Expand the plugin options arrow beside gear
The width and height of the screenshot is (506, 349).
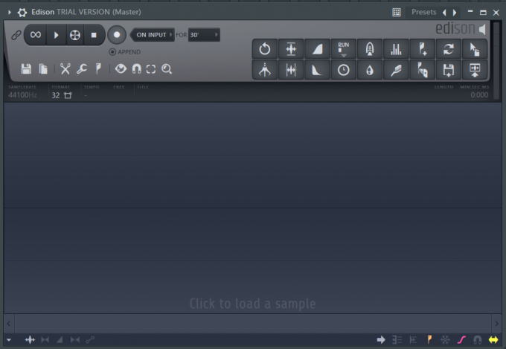click(x=10, y=12)
